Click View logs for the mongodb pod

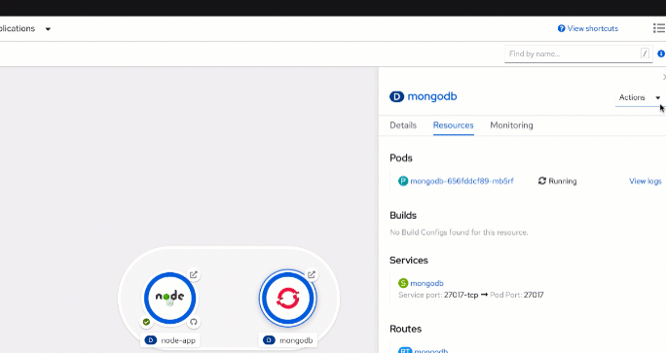click(x=646, y=181)
